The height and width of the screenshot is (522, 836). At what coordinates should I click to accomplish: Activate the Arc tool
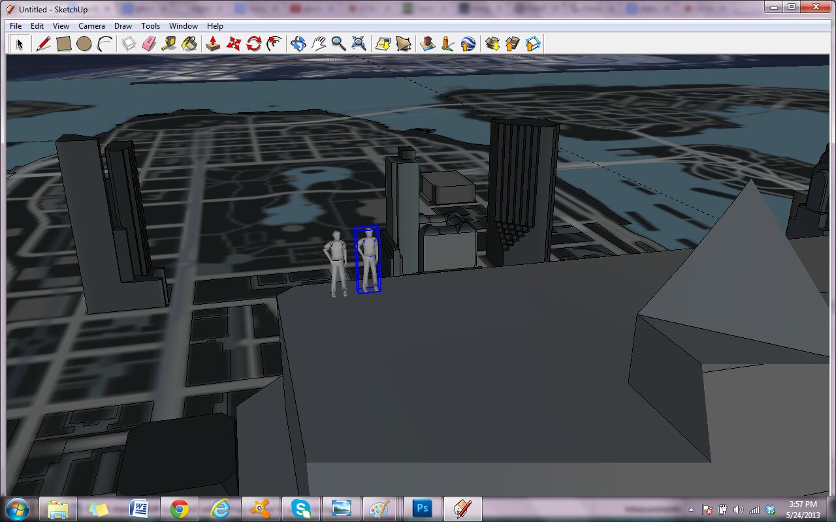pos(104,44)
